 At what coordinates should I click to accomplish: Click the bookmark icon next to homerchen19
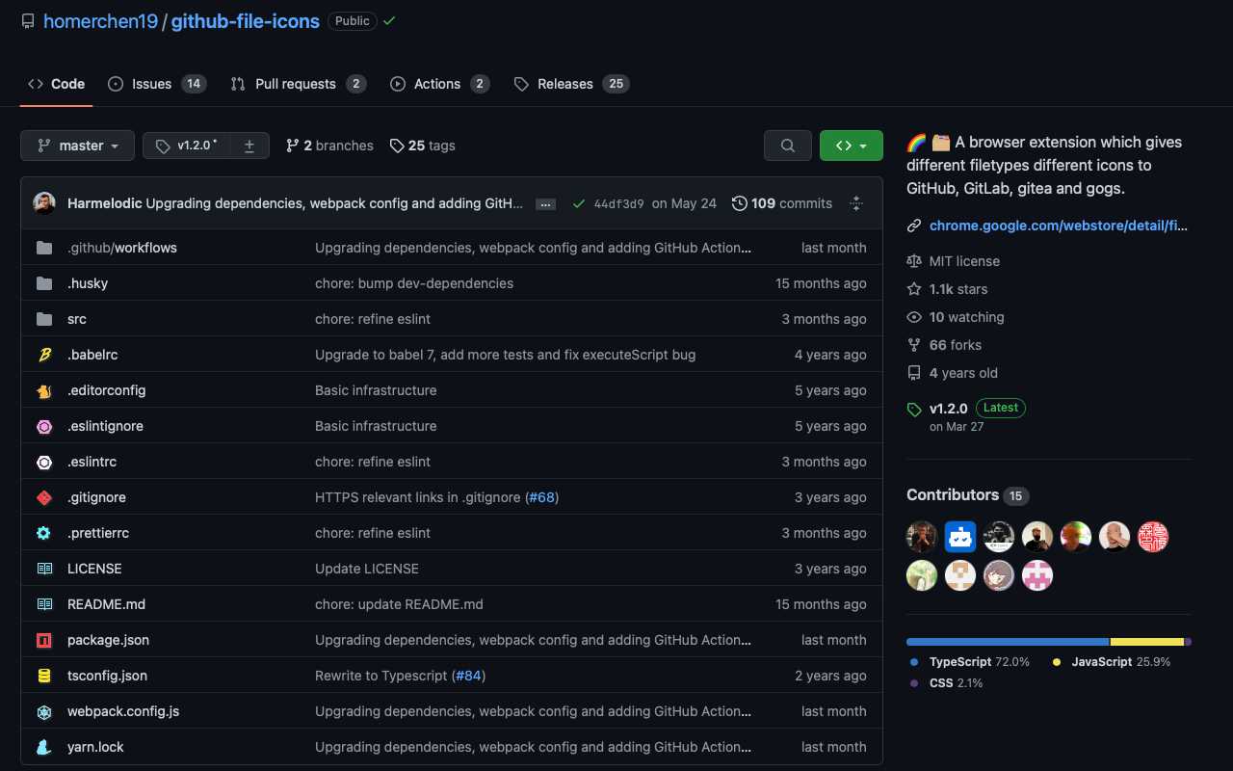tap(27, 20)
